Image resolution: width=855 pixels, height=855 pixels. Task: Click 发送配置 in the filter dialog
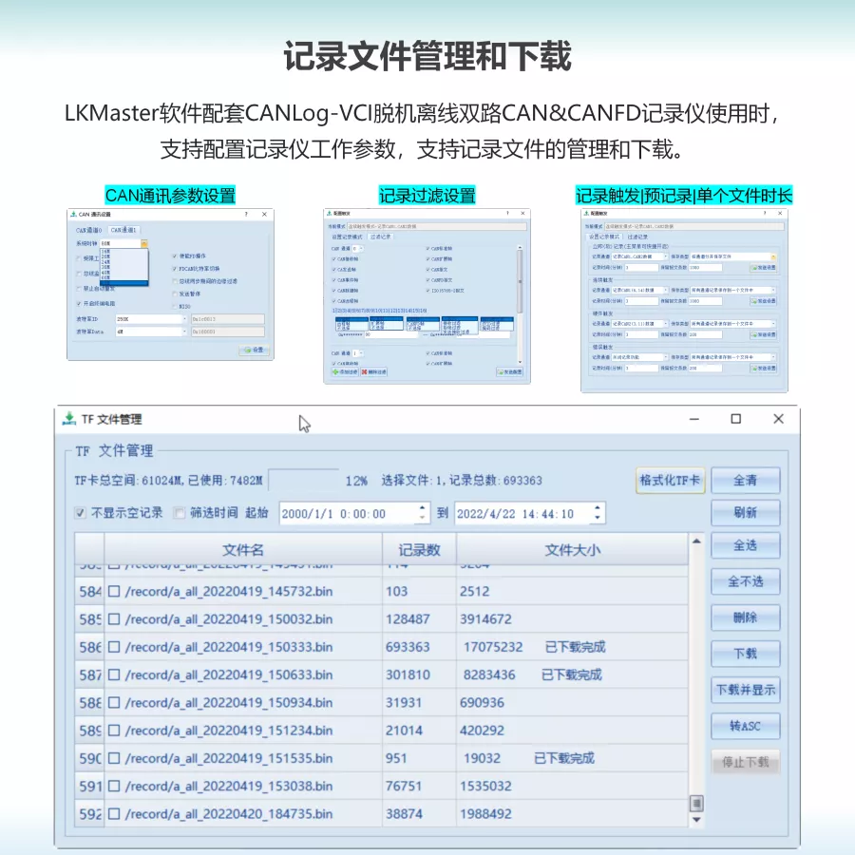510,371
